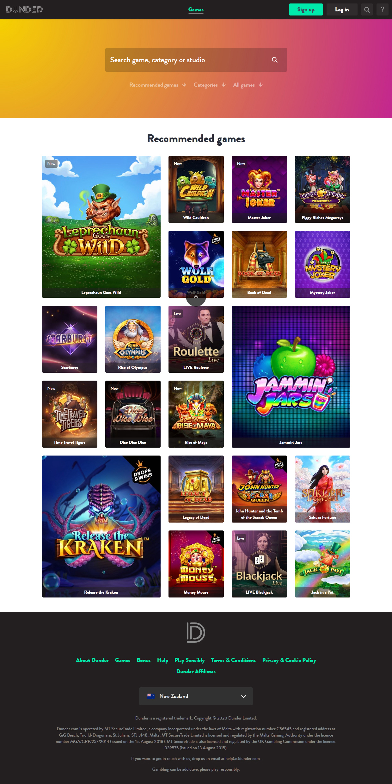Open the Jammin' Jars game thumbnail

(291, 377)
